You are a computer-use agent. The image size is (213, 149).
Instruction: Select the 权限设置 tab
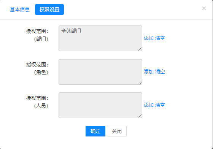tap(49, 10)
